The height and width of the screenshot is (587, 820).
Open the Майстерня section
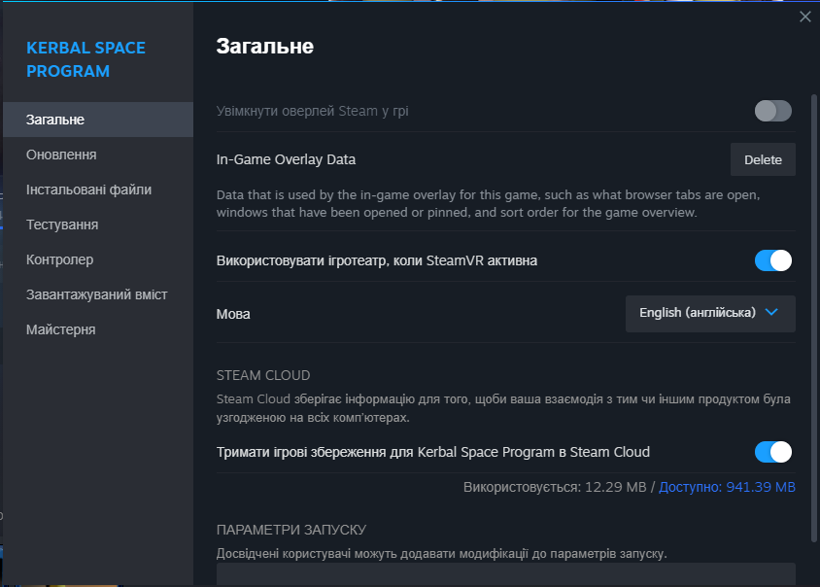60,329
